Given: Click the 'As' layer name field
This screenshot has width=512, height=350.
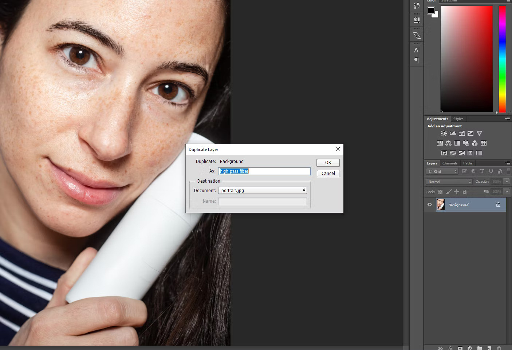Looking at the screenshot, I should click(x=264, y=171).
